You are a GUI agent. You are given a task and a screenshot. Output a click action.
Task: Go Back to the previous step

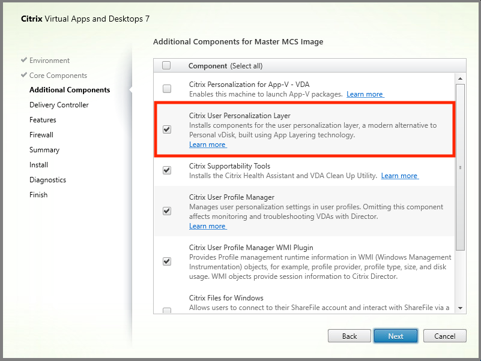pyautogui.click(x=349, y=336)
